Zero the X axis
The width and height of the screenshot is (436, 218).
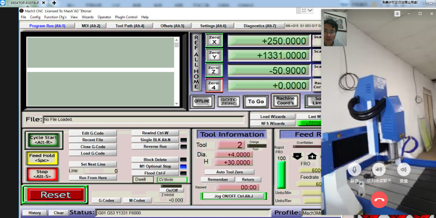pos(214,40)
